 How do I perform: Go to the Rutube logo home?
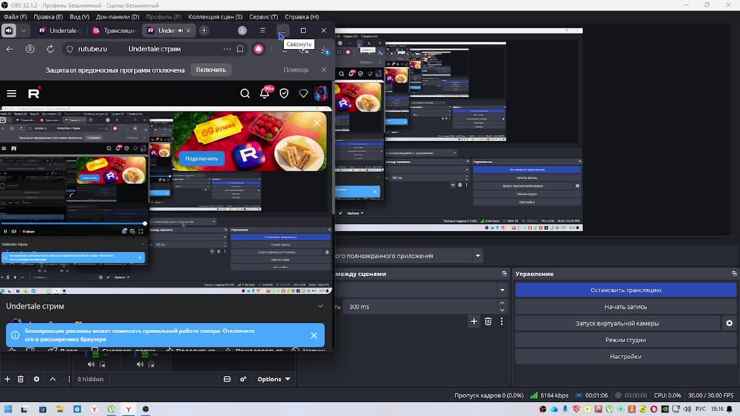click(34, 94)
